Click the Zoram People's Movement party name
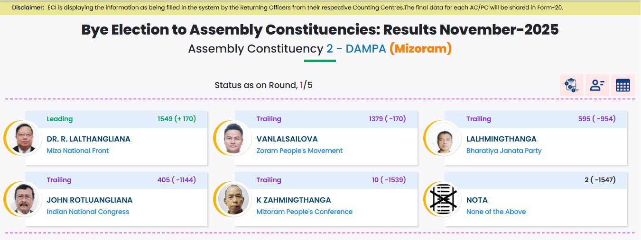641x240 pixels. (x=299, y=151)
